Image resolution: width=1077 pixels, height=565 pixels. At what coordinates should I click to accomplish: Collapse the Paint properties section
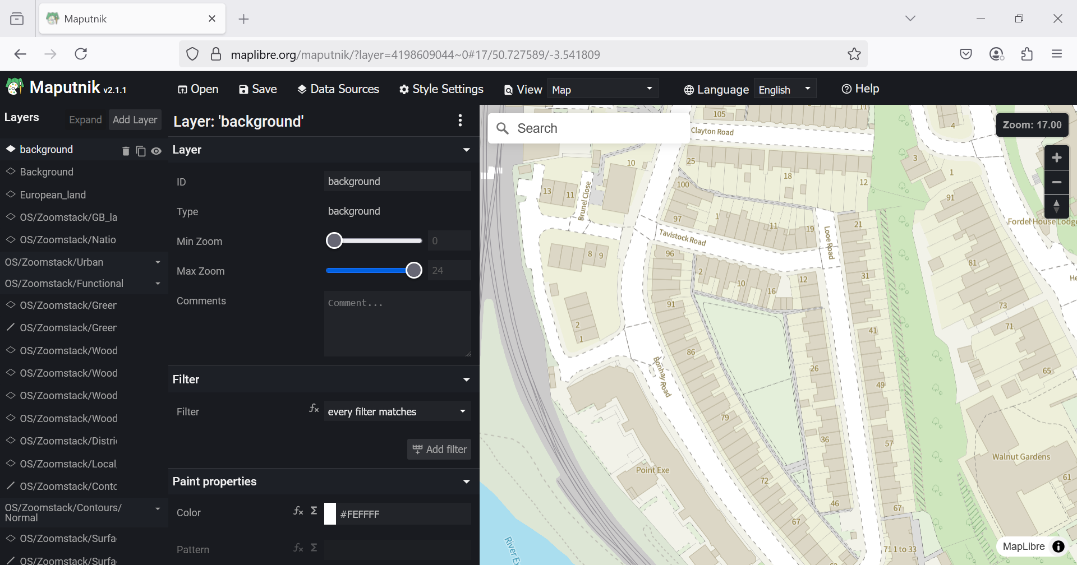click(466, 481)
